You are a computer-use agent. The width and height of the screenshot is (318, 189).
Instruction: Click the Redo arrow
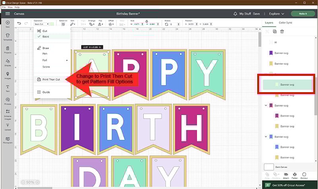click(26, 23)
